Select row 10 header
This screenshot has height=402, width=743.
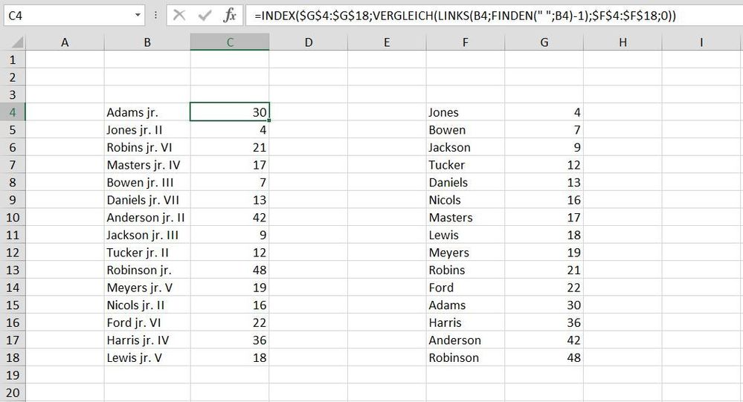pos(13,217)
